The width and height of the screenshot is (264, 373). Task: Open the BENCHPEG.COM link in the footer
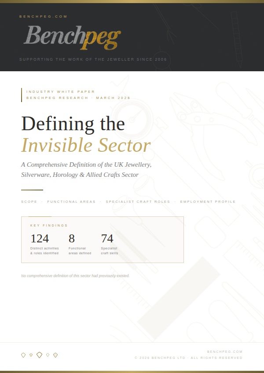pos(224,351)
